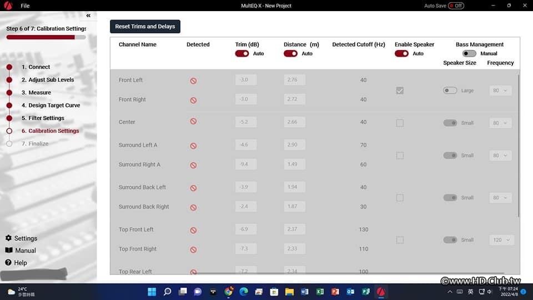Open the Manual book icon
The height and width of the screenshot is (300, 533).
pos(9,251)
